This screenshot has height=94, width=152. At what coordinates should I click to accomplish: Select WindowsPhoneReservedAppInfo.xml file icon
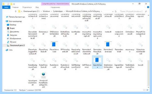coord(43,76)
